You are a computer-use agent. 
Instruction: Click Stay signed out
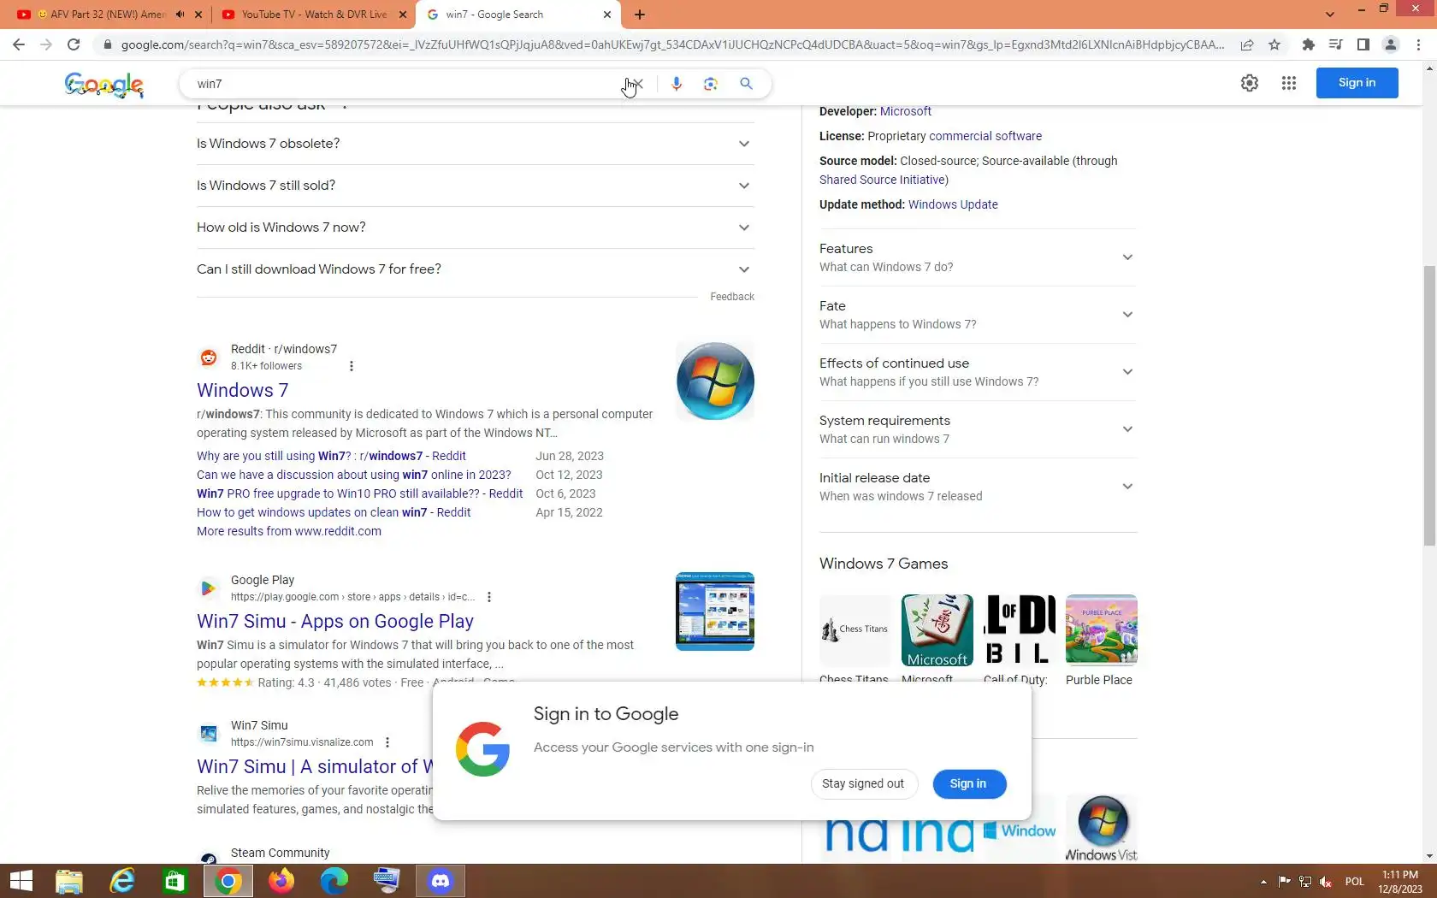(x=863, y=784)
